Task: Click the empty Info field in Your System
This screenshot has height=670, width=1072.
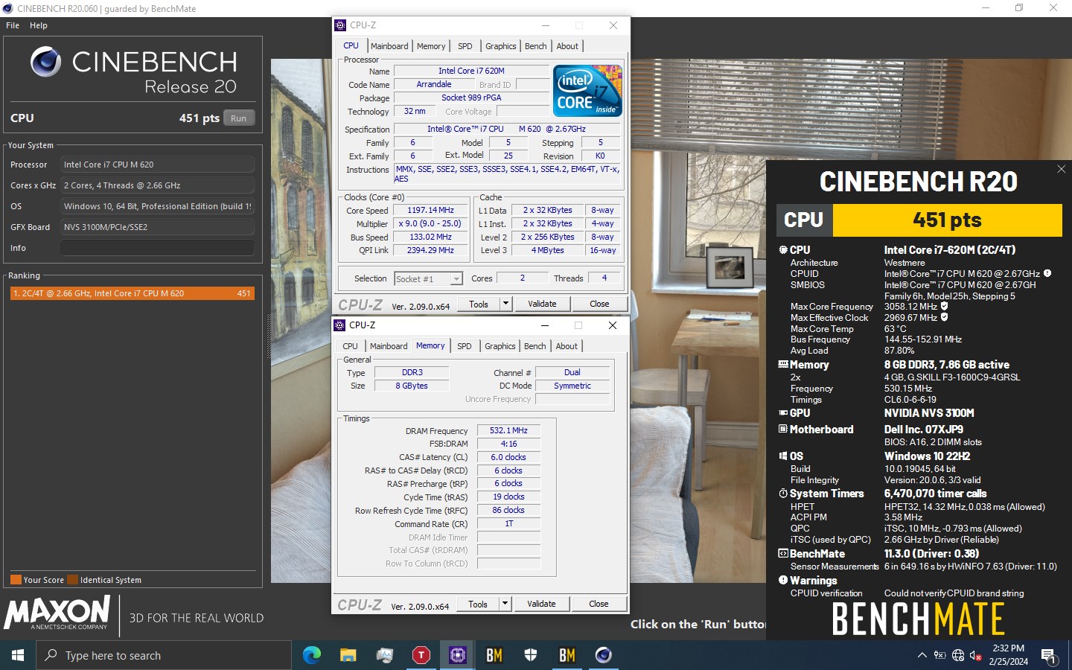Action: (x=157, y=248)
